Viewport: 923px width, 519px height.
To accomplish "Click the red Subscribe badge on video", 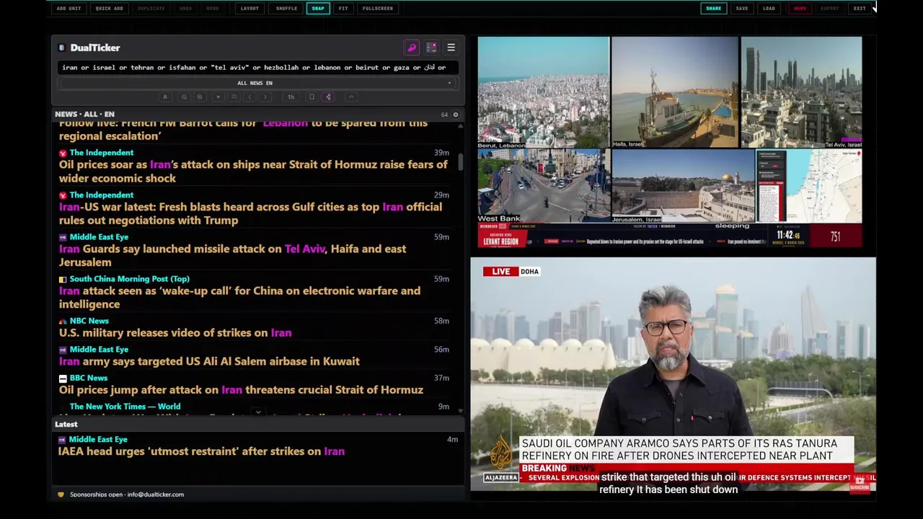I will coord(860,483).
